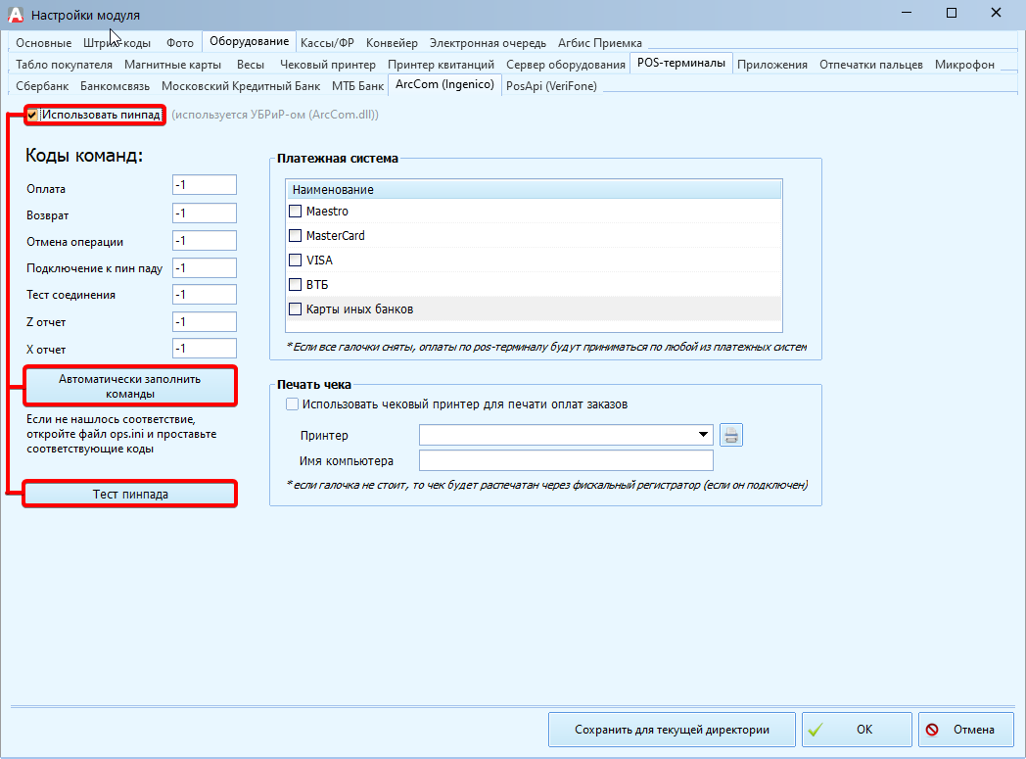Open the Чековый принтер subtab
Viewport: 1026px width, 759px height.
click(x=328, y=65)
